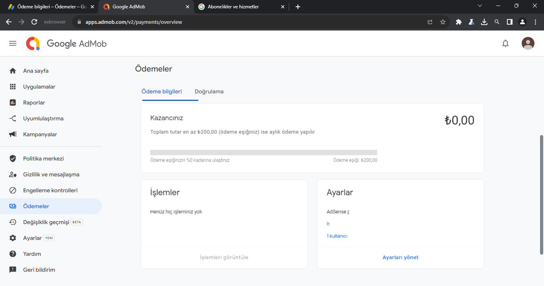This screenshot has width=544, height=286.
Task: Open the Chrome profile icon
Action: click(x=522, y=22)
